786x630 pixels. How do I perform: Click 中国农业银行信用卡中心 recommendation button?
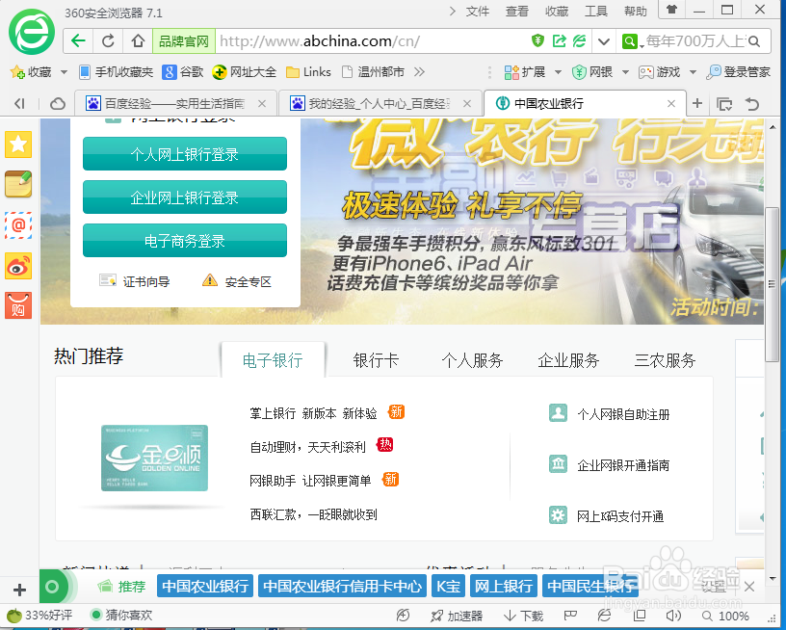pos(342,586)
